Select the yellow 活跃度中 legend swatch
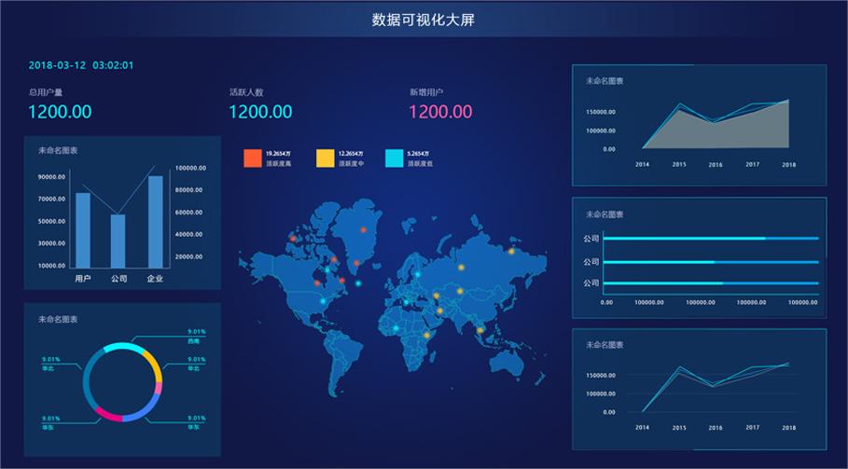Image resolution: width=848 pixels, height=469 pixels. click(x=325, y=158)
